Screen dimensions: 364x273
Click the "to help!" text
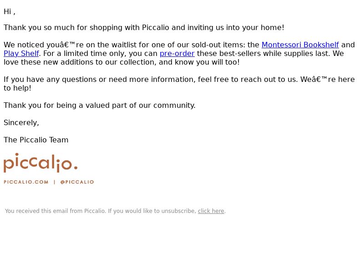coord(17,88)
